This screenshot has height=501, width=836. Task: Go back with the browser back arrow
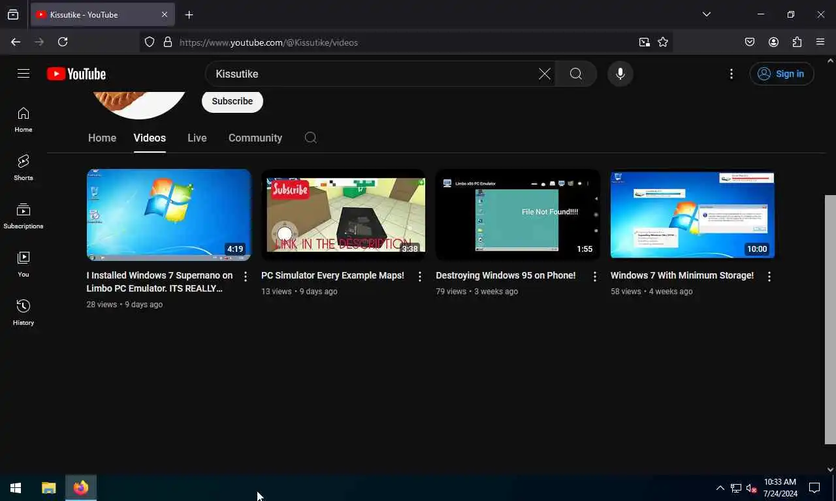pyautogui.click(x=16, y=42)
